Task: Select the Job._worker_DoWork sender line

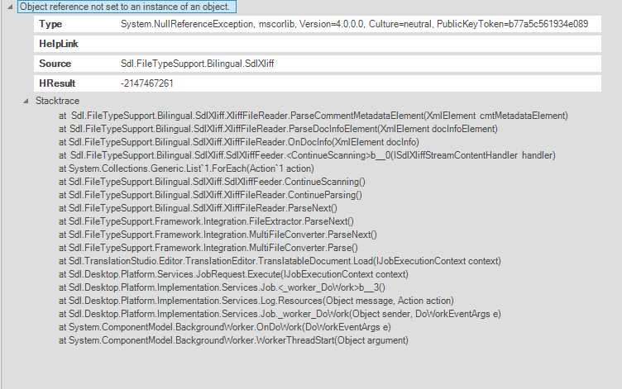Action: pos(280,314)
